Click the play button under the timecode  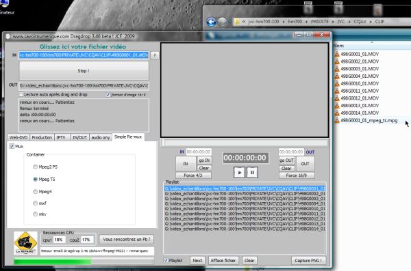point(239,173)
